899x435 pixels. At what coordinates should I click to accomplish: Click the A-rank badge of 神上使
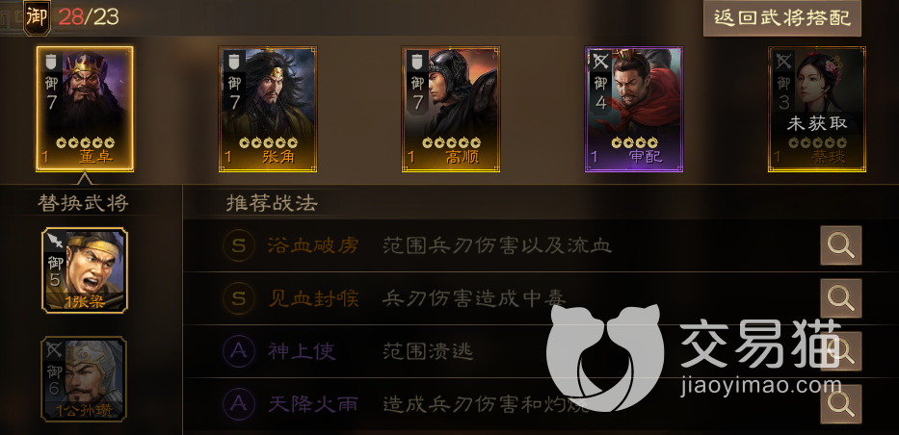point(239,351)
